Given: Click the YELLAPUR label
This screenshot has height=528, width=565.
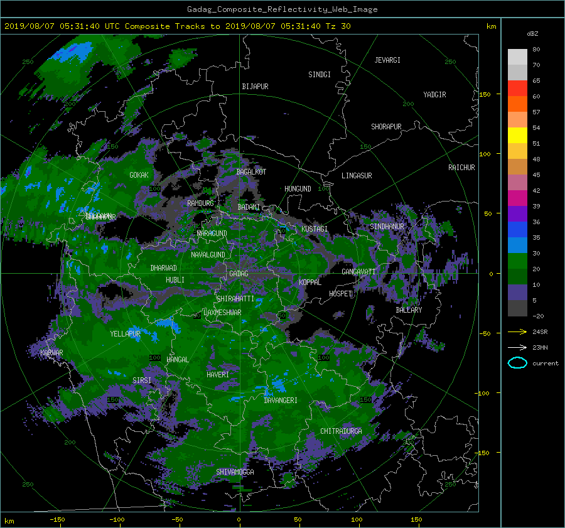Looking at the screenshot, I should coord(125,334).
